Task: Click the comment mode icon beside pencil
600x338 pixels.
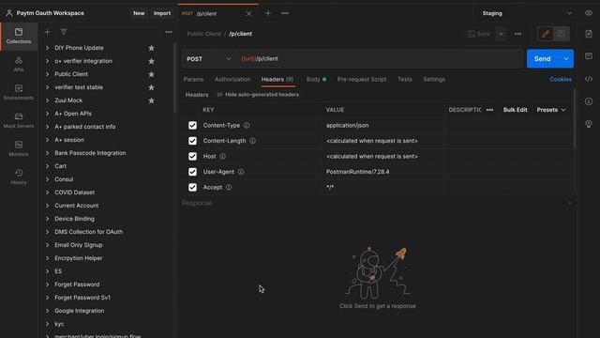Action: point(561,34)
